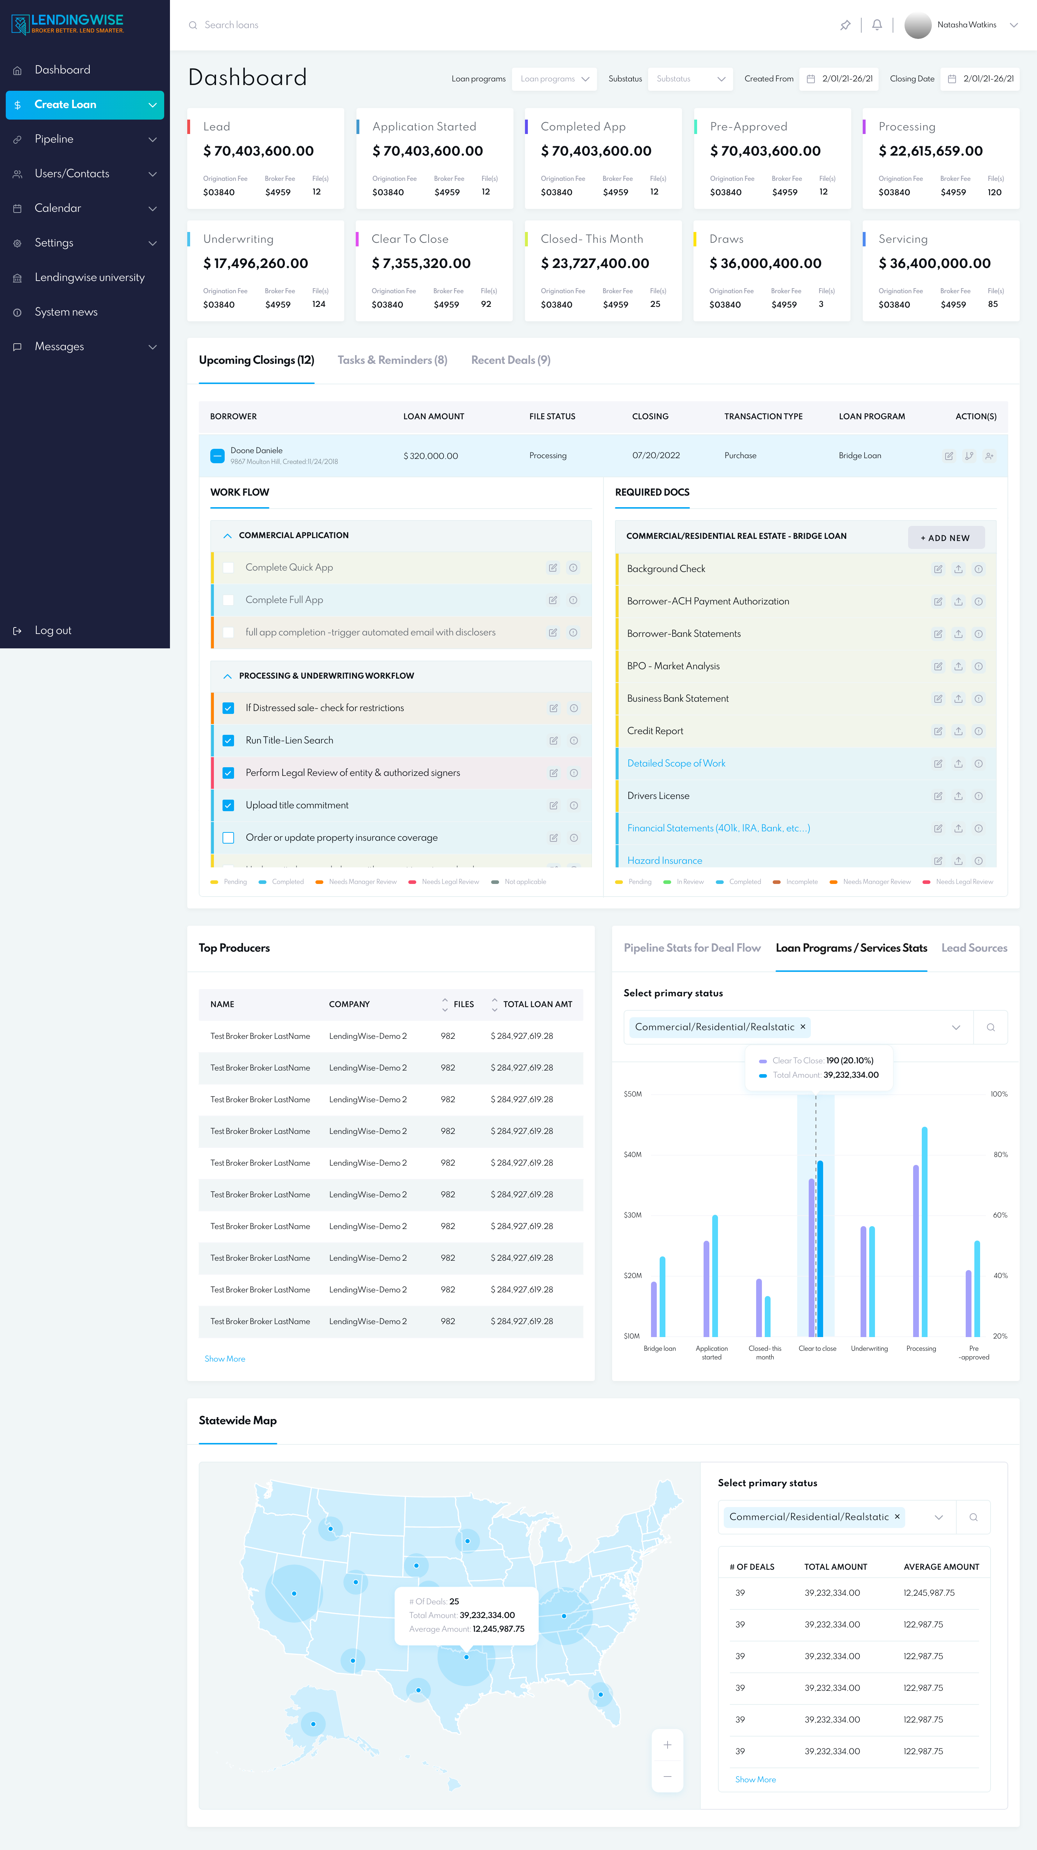Click branch icon in Doone Daniele actions
The height and width of the screenshot is (1850, 1037).
(x=969, y=456)
